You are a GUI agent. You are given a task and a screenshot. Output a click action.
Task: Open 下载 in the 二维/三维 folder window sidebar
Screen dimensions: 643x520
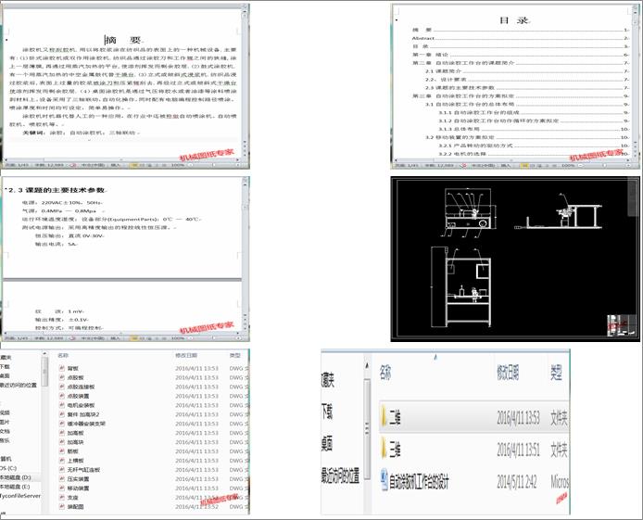pyautogui.click(x=327, y=411)
